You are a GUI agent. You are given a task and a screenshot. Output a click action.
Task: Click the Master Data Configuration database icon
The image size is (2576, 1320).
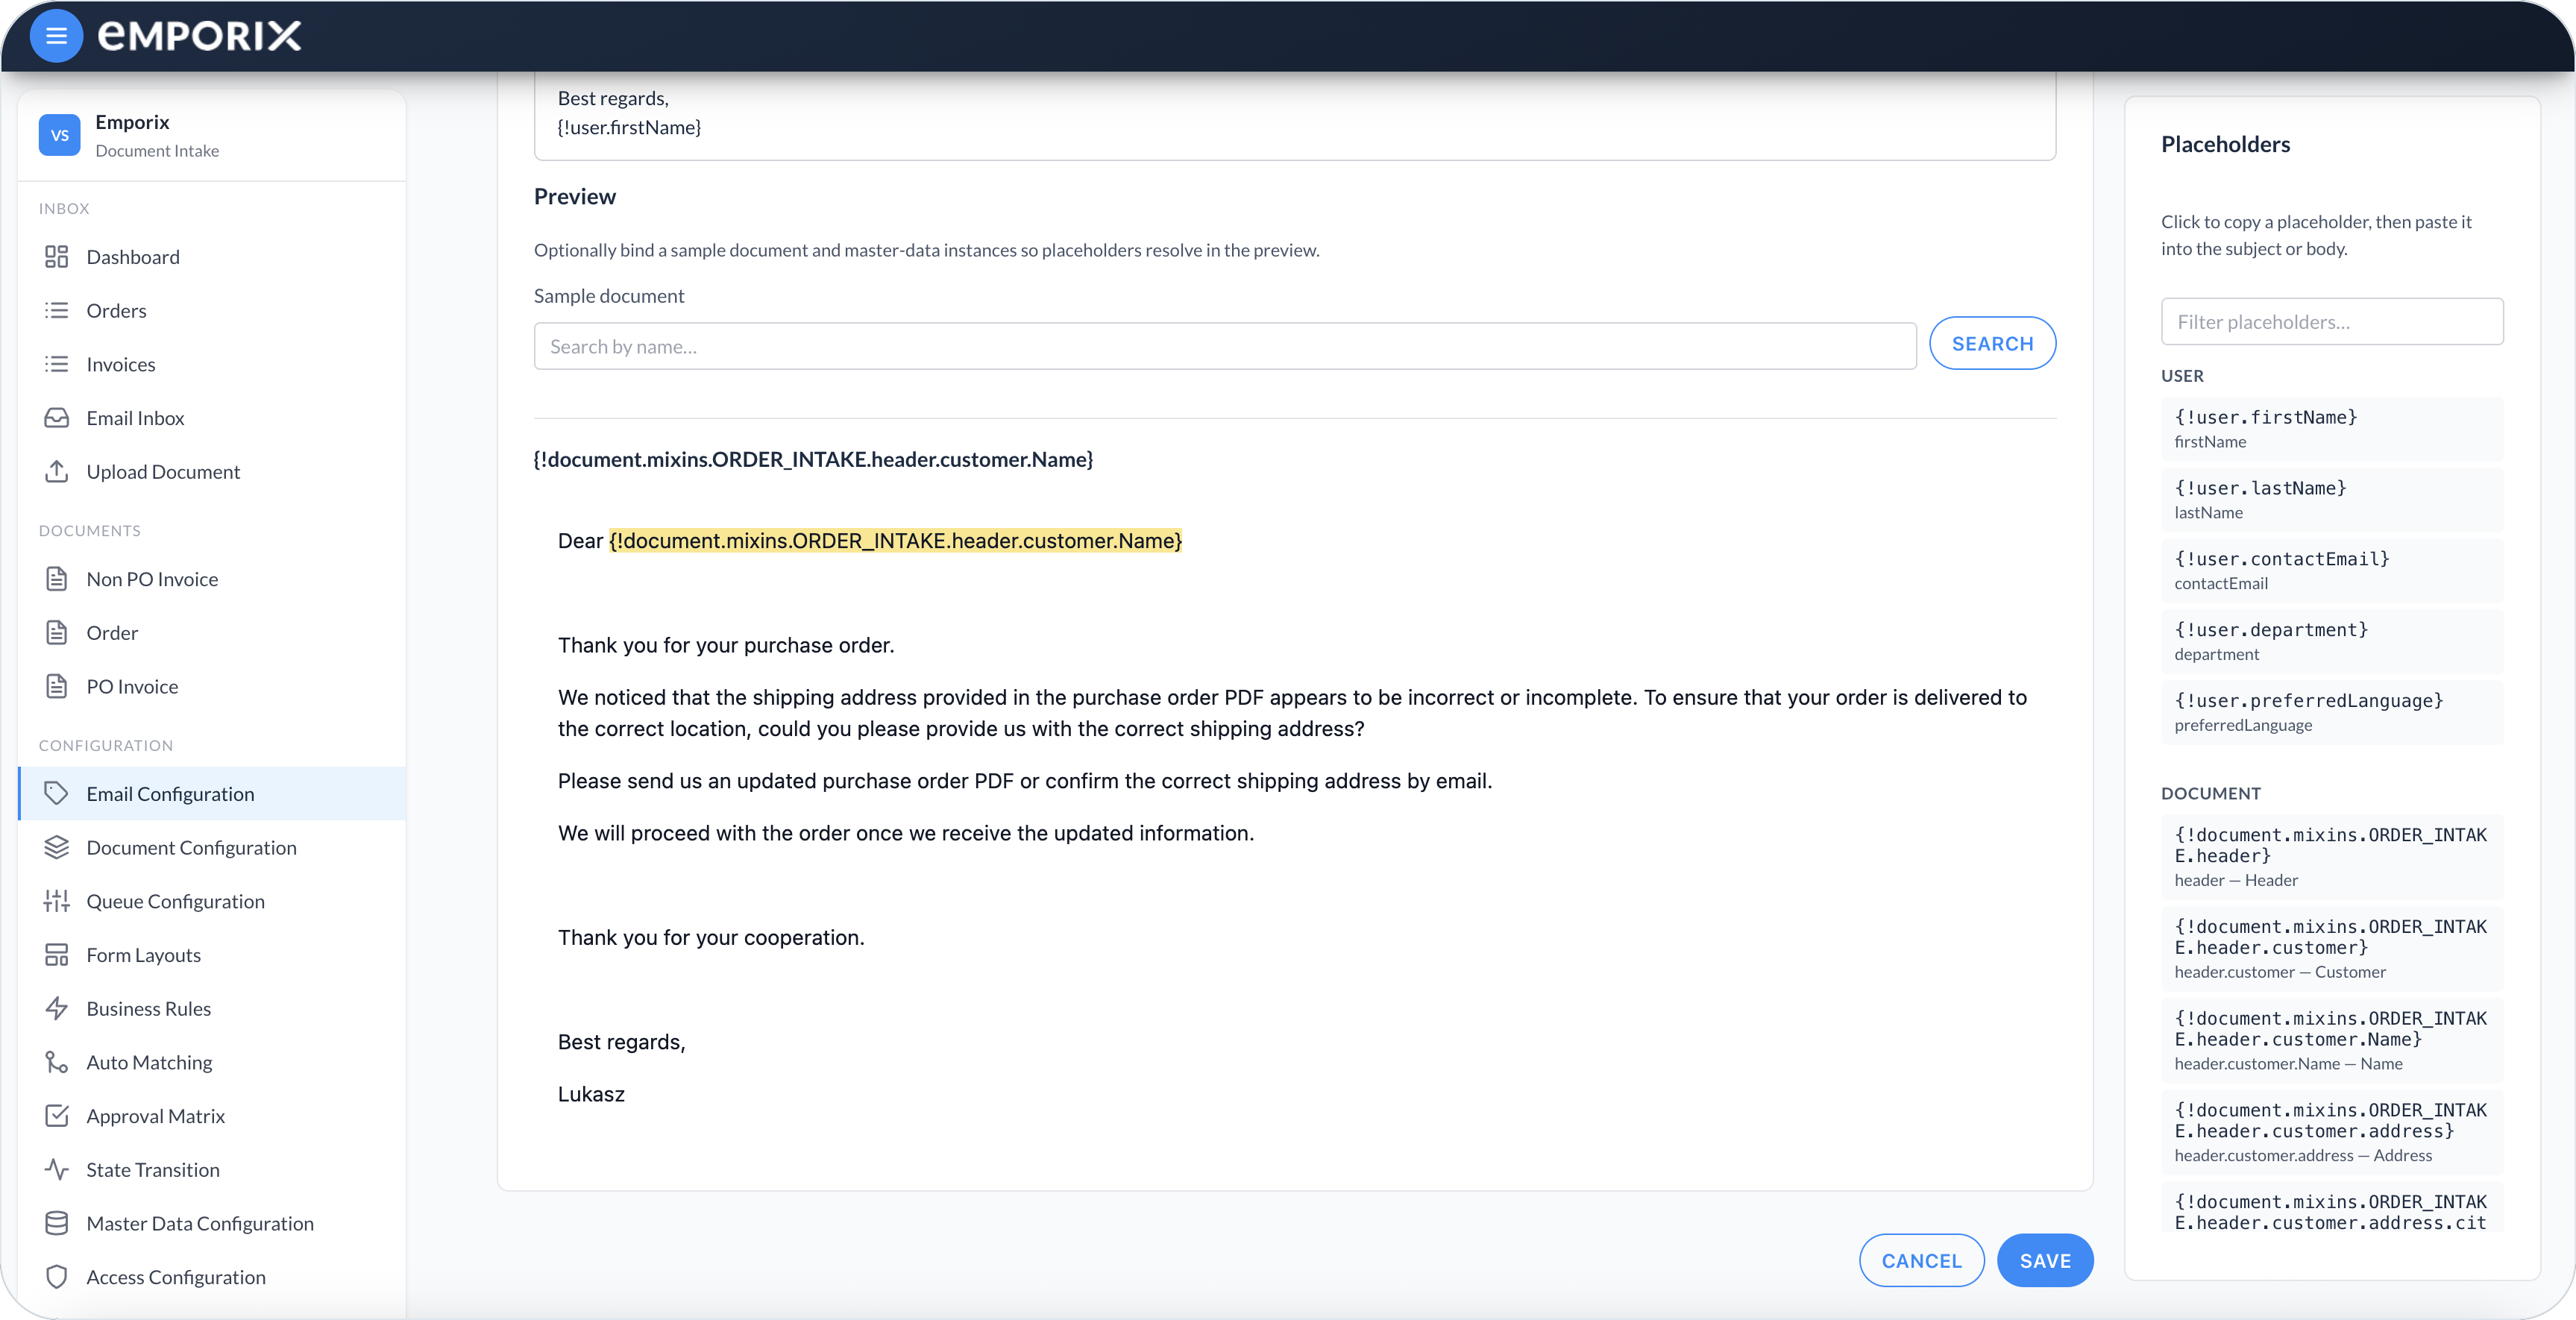(x=56, y=1224)
